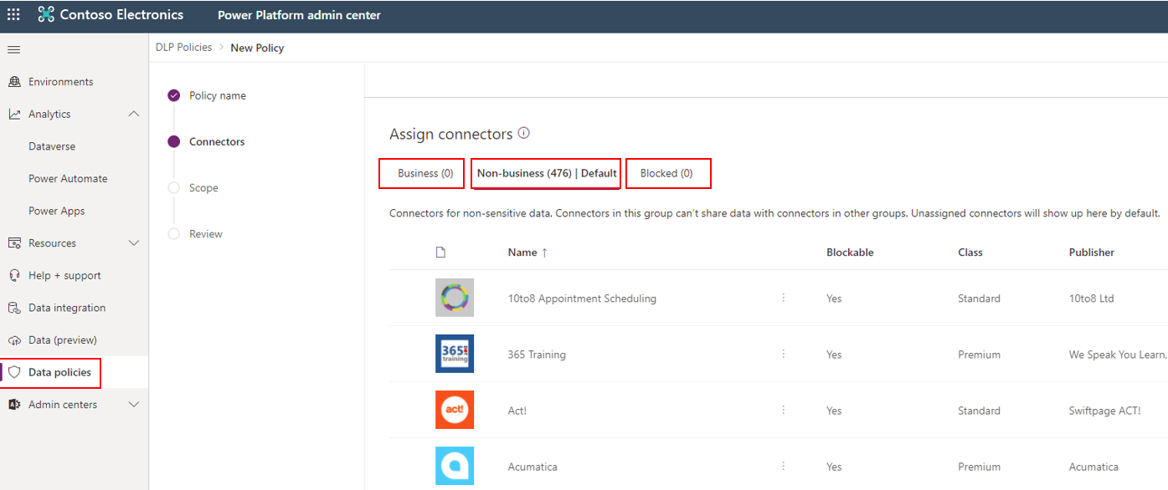Sort by the Name column header
Viewport: 1168px width, 490px height.
click(527, 253)
